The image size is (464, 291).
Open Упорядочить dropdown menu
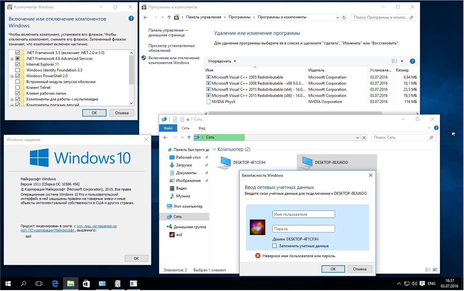click(222, 61)
